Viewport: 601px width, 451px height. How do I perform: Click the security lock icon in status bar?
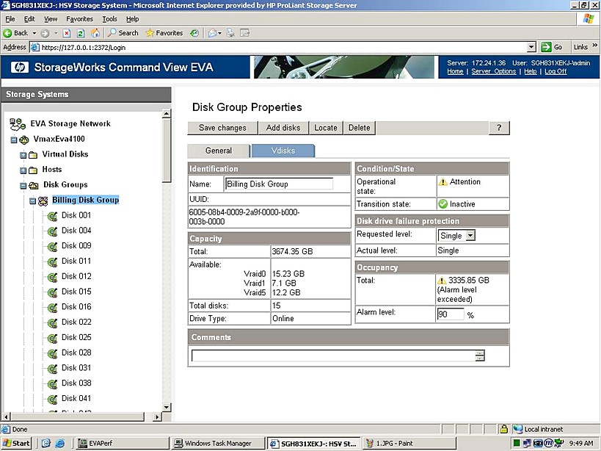503,429
